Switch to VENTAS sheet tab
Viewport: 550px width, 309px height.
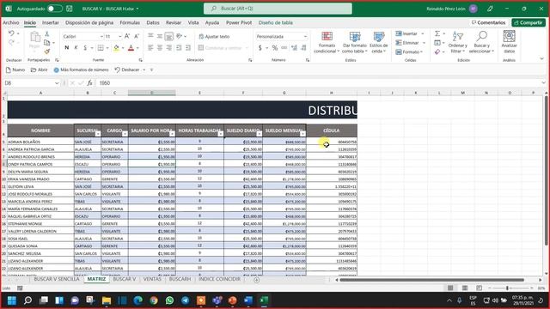[152, 279]
